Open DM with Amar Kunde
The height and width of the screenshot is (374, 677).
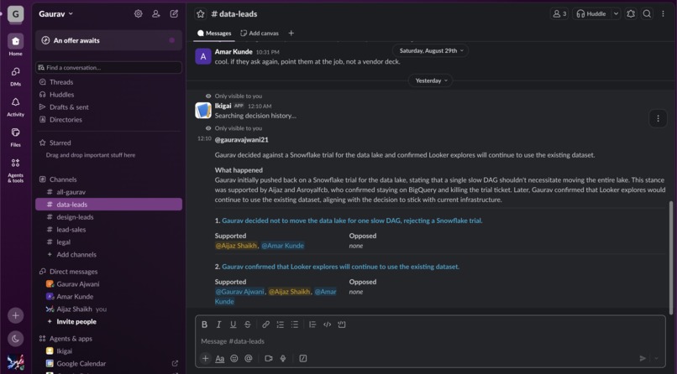pyautogui.click(x=109, y=297)
